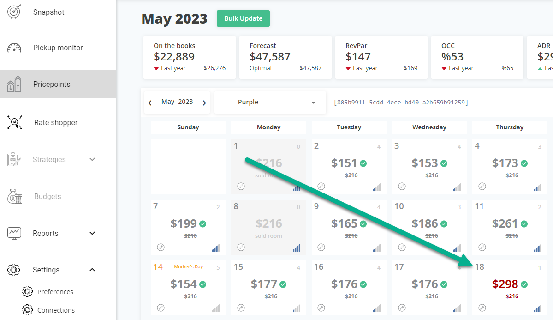The width and height of the screenshot is (553, 320).
Task: Click the Connections gear icon
Action: [x=27, y=310]
